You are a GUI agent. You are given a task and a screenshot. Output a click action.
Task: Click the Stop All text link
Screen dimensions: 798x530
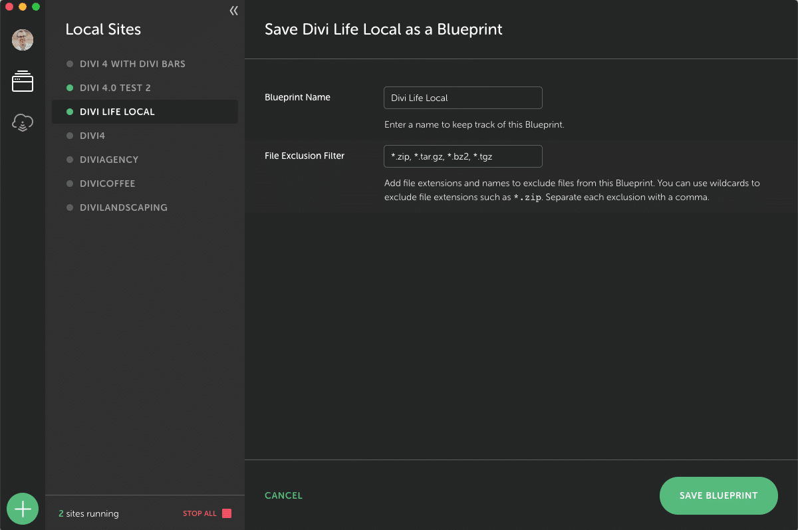tap(199, 513)
